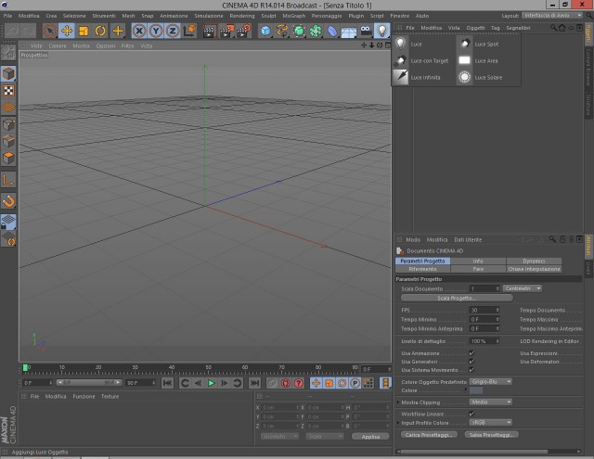Open the Riferimento tab
Image resolution: width=594 pixels, height=459 pixels.
pos(423,269)
